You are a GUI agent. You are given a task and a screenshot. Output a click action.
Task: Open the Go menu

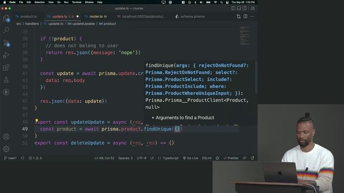59,2
